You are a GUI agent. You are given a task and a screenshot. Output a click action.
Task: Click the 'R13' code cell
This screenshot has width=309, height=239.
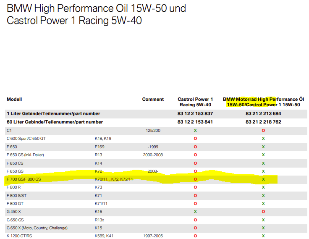[98, 155]
